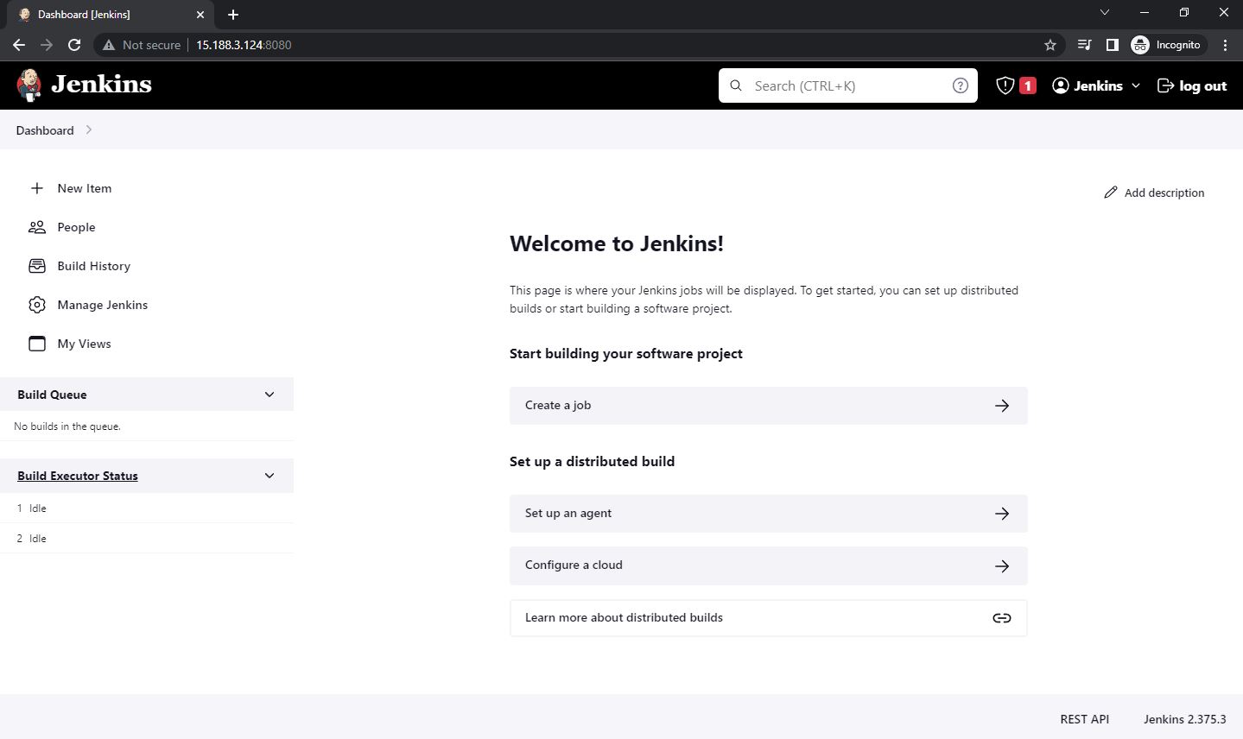The height and width of the screenshot is (739, 1243).
Task: Open the search help question mark icon
Action: [960, 85]
